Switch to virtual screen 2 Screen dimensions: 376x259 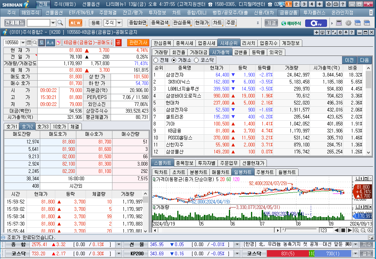[x=297, y=4]
